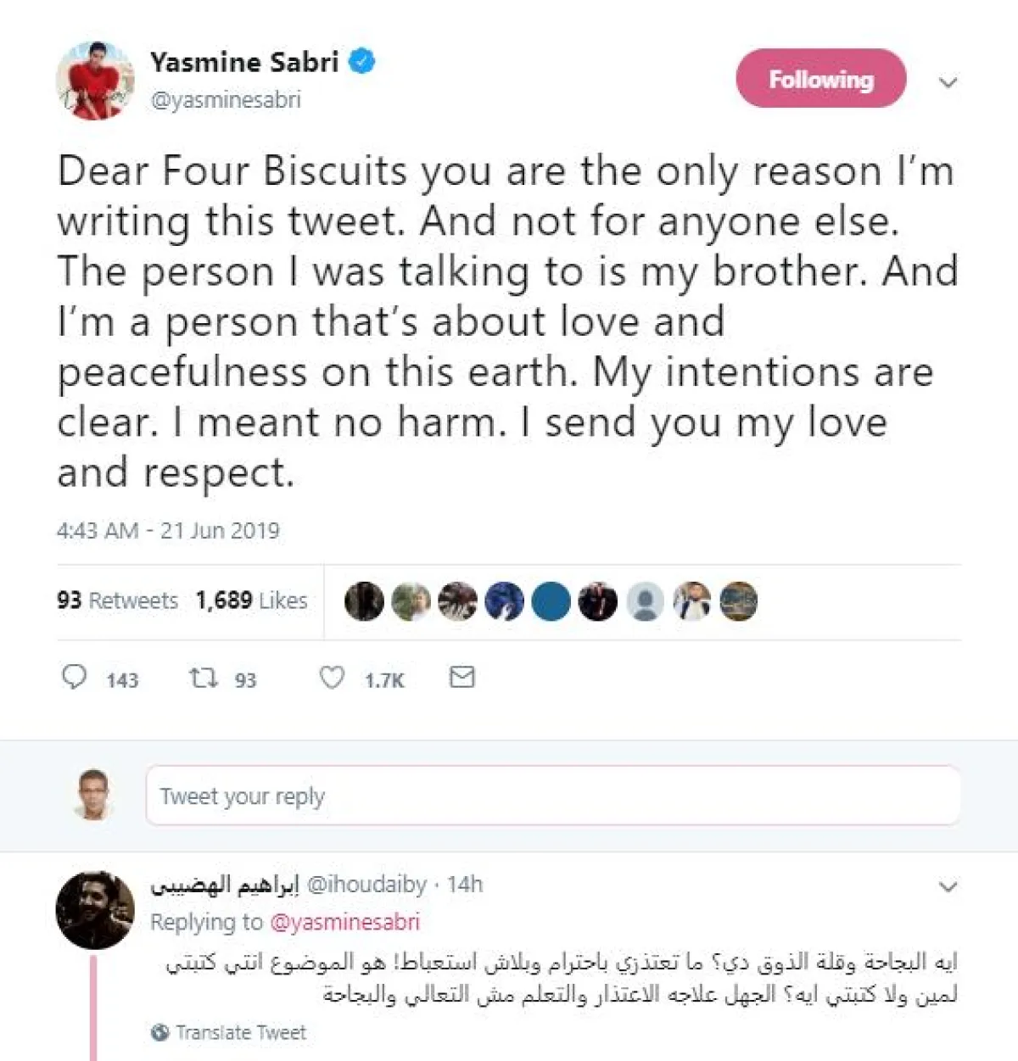The image size is (1018, 1061).
Task: Click the first liker avatar in the row
Action: (364, 601)
